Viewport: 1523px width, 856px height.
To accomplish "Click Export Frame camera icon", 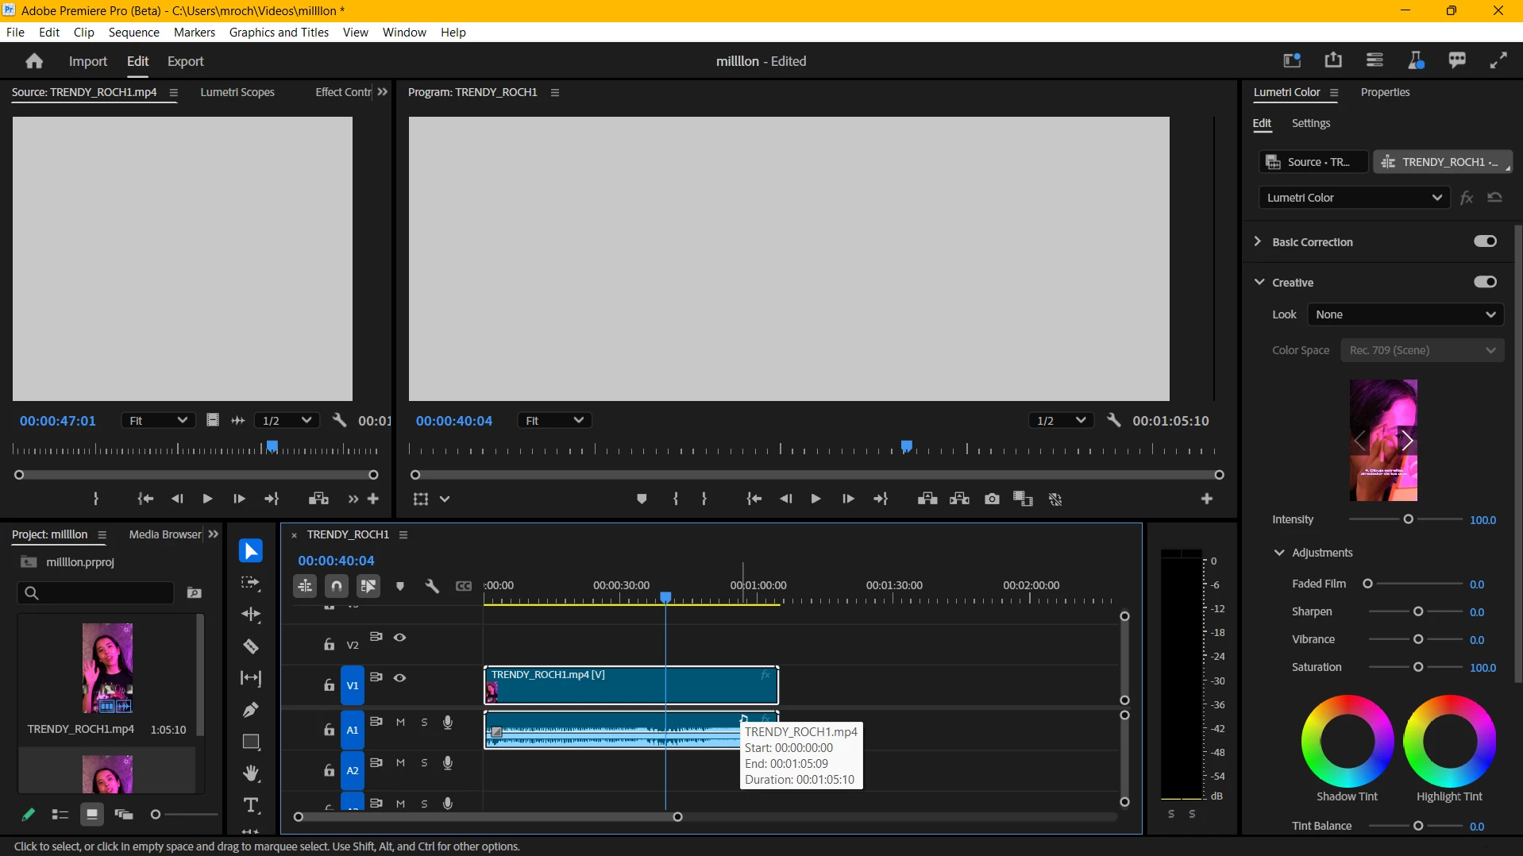I will (992, 499).
